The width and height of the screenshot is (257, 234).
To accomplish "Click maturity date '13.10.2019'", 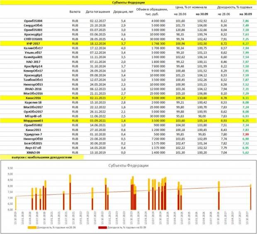I will pos(98,153).
